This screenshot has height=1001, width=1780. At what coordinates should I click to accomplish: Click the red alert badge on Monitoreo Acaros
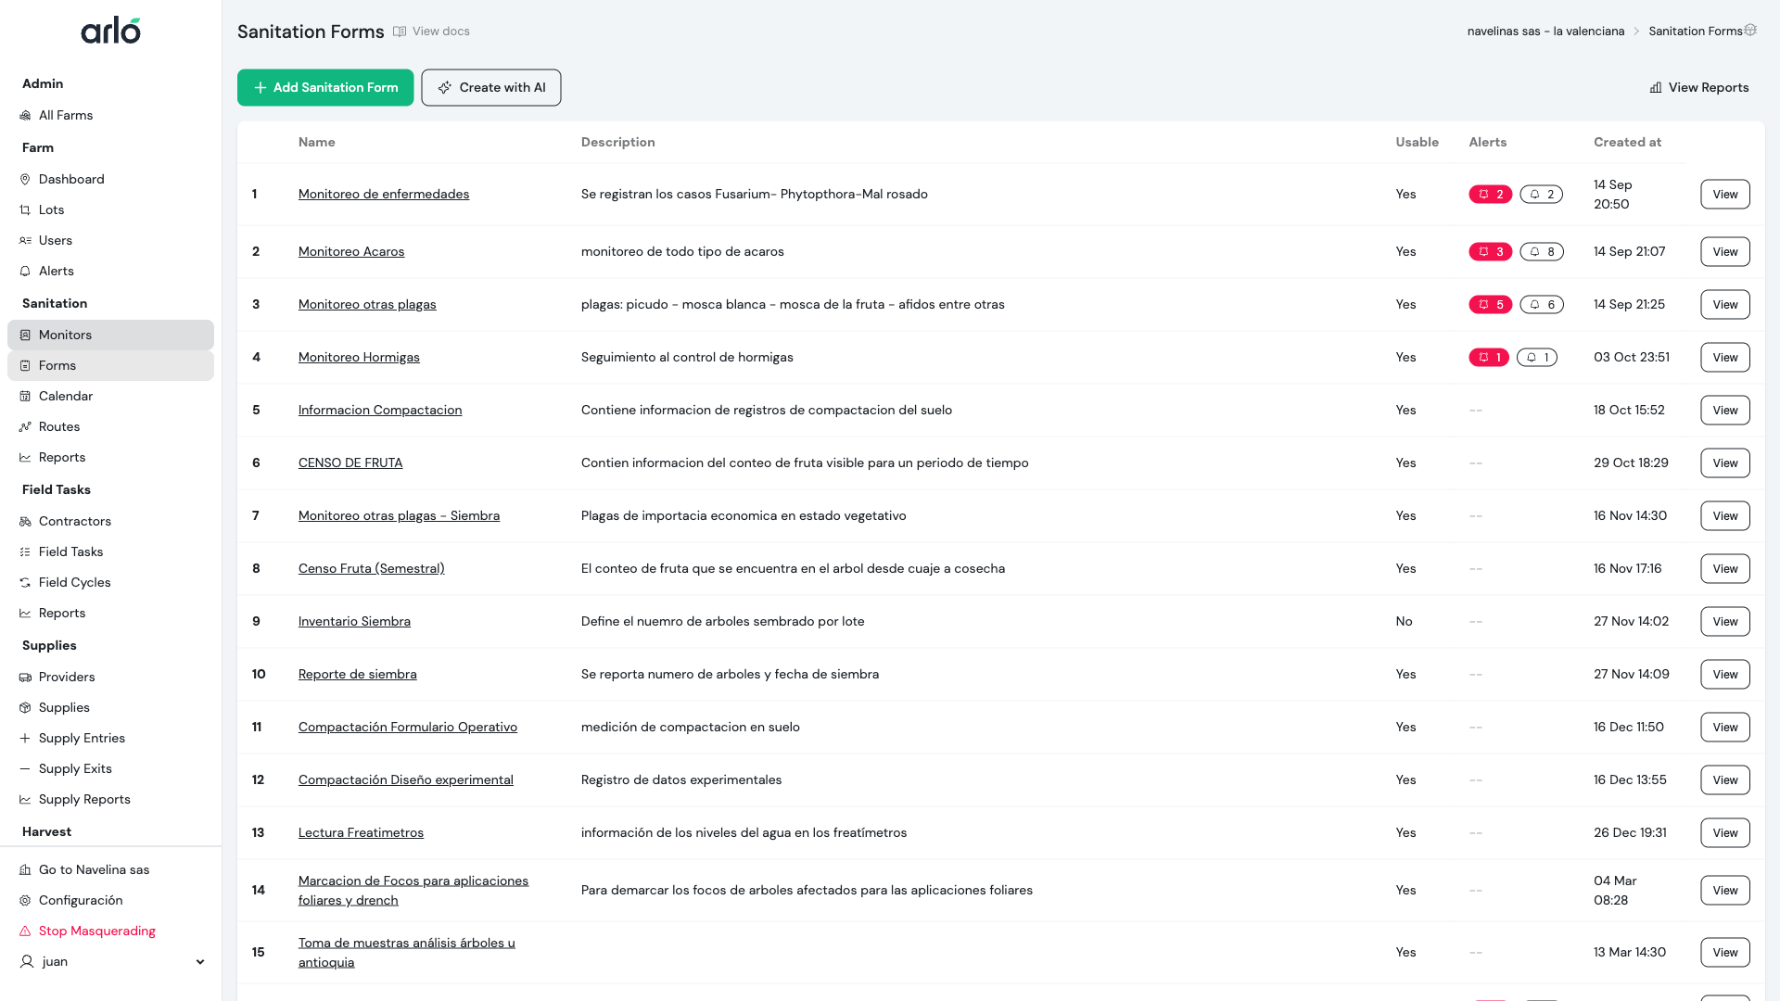pyautogui.click(x=1491, y=251)
